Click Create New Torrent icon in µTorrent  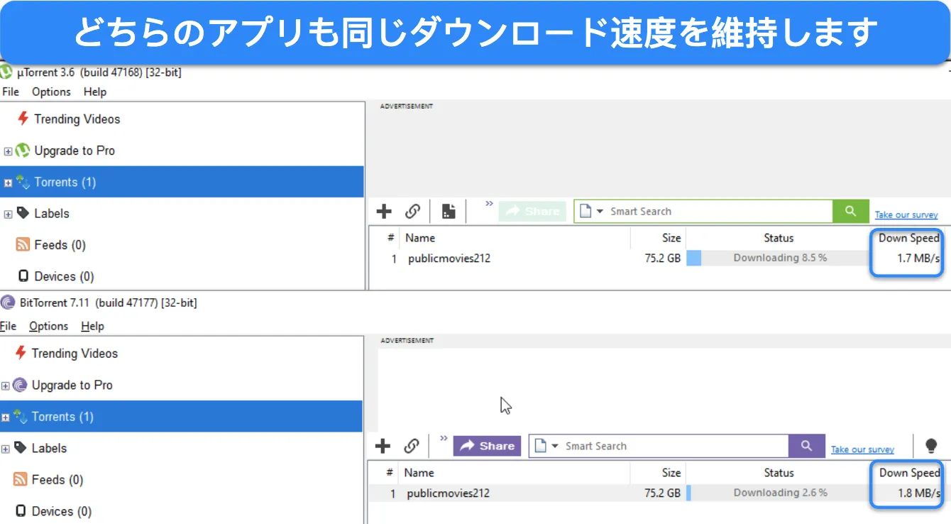449,211
